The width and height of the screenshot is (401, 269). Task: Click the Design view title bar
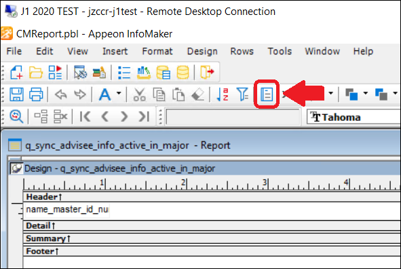[205, 168]
